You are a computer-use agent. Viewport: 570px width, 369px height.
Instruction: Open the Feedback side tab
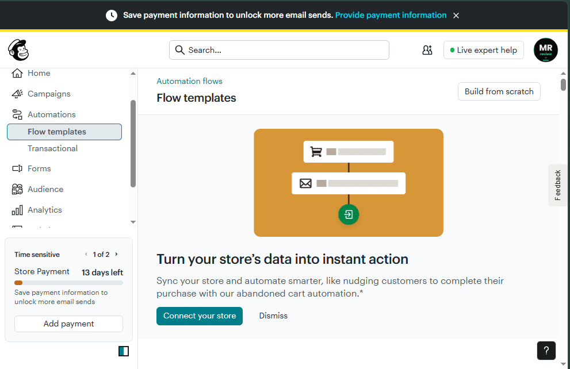[x=557, y=185]
